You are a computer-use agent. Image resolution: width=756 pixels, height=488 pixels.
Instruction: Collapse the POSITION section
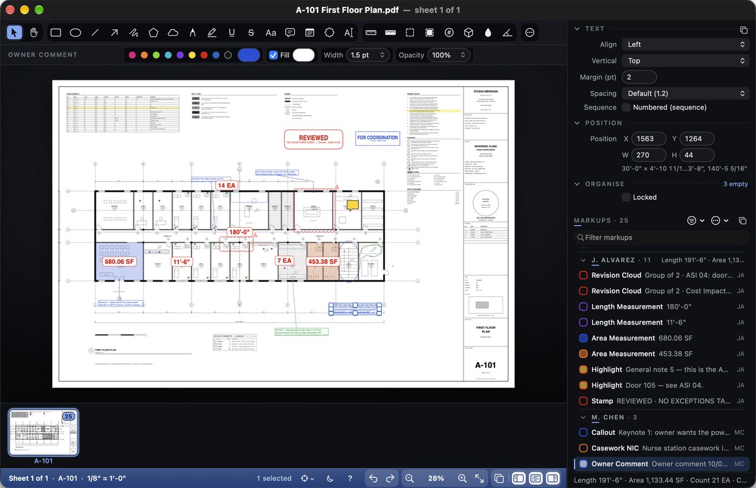click(x=577, y=123)
